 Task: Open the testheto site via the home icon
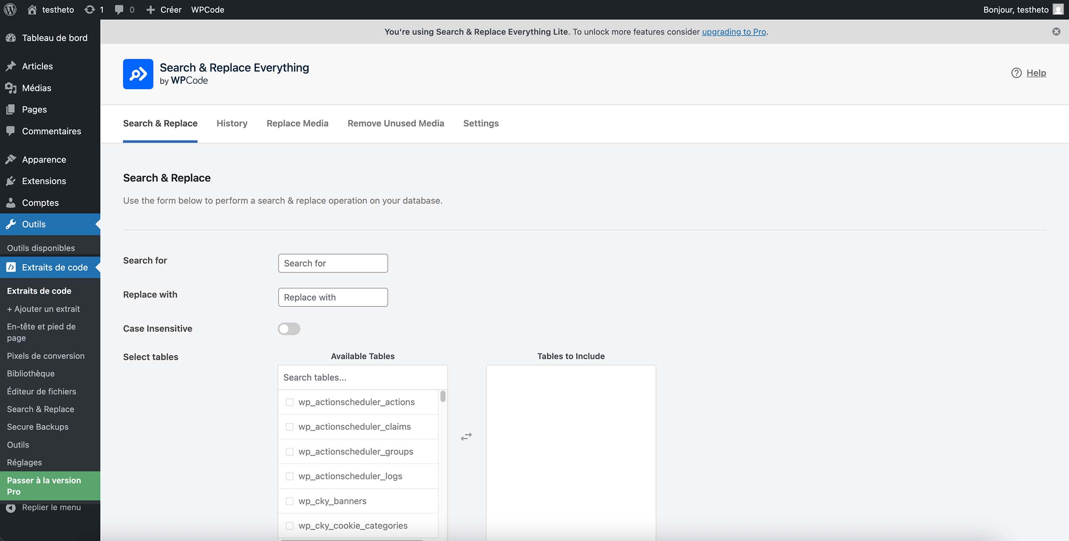pos(32,9)
